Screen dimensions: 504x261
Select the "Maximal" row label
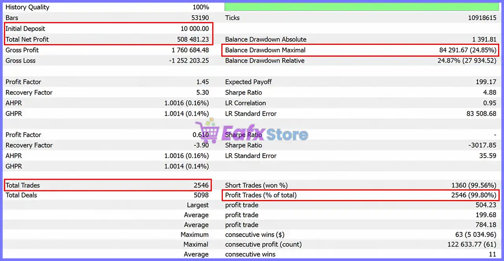click(196, 244)
